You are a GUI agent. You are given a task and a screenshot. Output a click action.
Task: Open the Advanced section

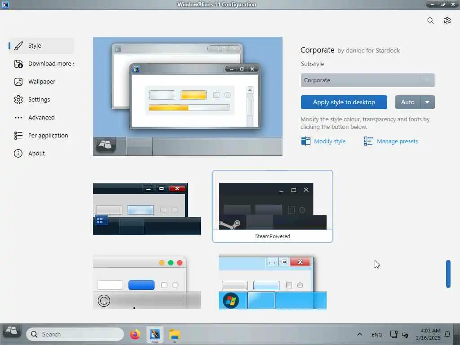click(x=41, y=118)
